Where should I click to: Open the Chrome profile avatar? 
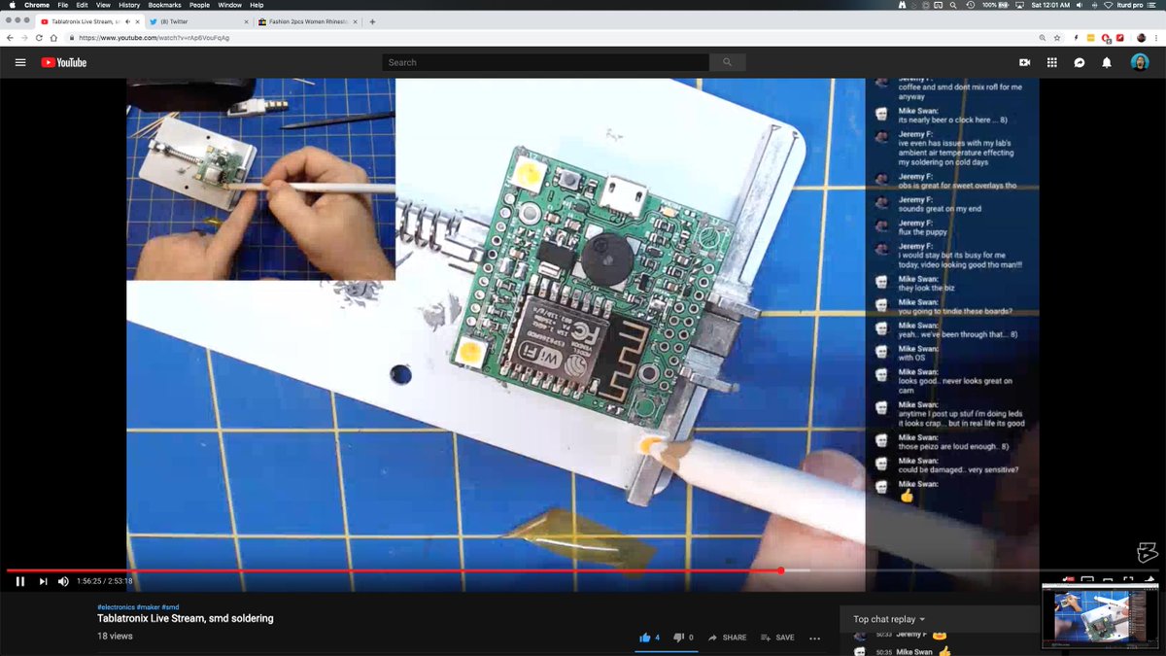pyautogui.click(x=1141, y=38)
